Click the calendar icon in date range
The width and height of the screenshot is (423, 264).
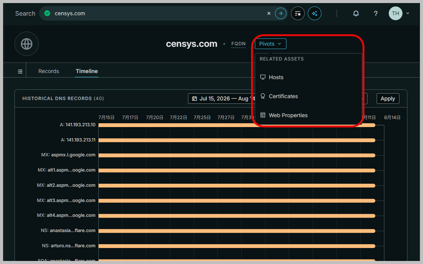pyautogui.click(x=194, y=99)
